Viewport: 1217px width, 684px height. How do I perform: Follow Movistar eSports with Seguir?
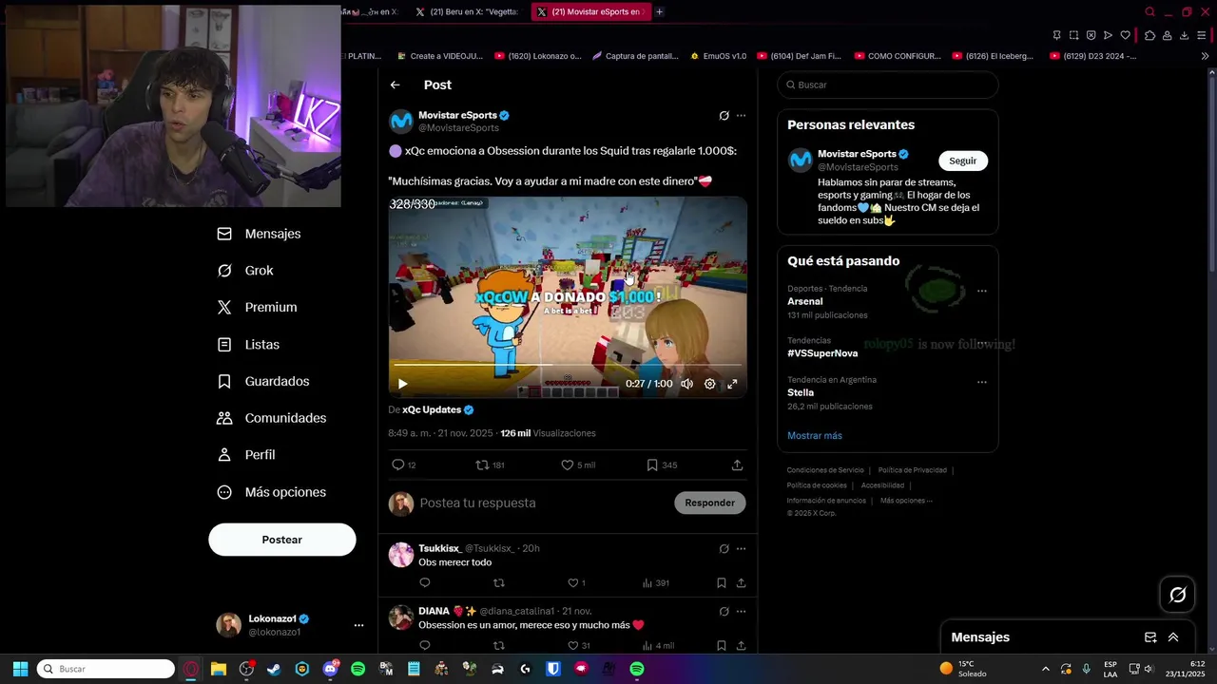[x=962, y=161]
